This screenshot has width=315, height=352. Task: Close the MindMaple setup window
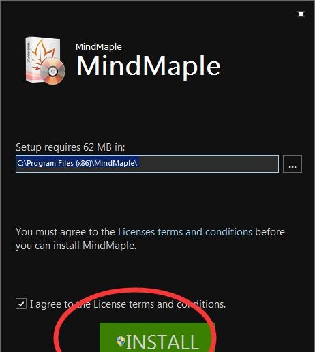(x=301, y=14)
